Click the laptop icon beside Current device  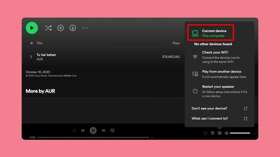click(195, 33)
